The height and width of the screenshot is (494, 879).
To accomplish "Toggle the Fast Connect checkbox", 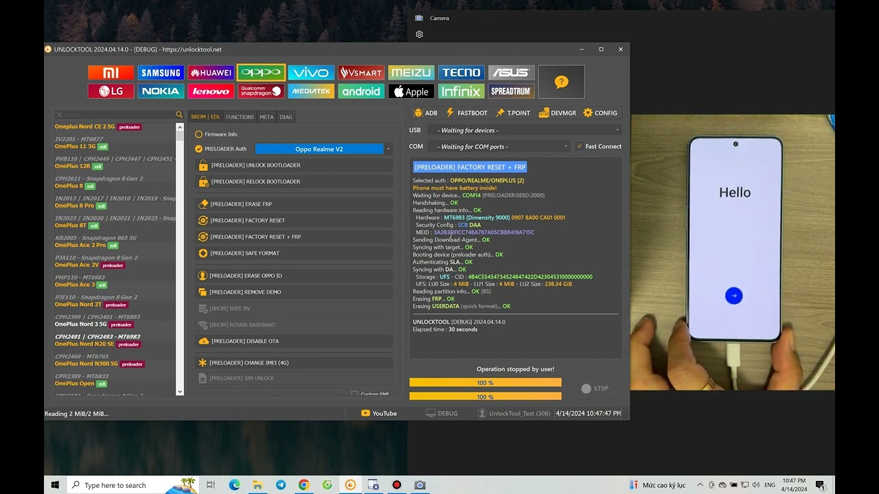I will 579,146.
